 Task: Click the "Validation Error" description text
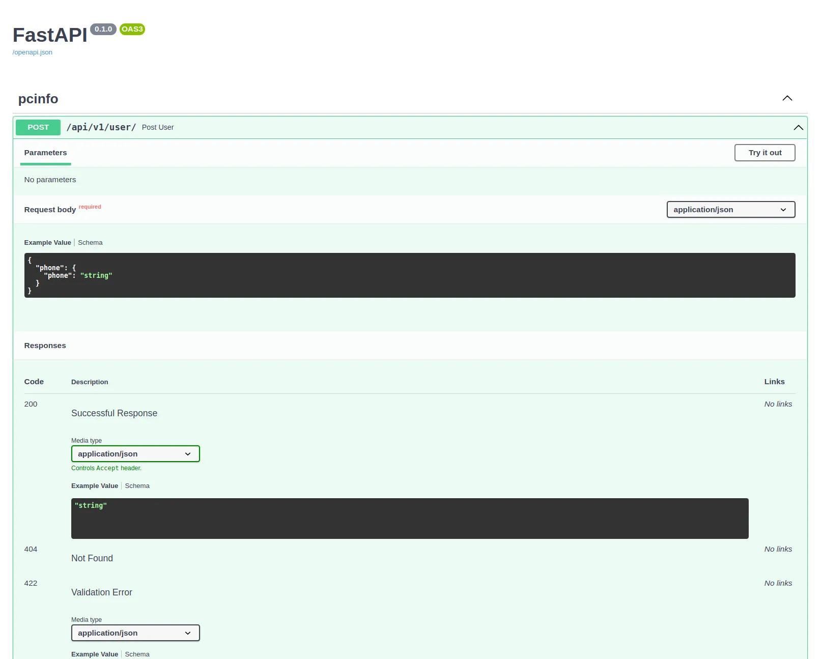point(102,592)
